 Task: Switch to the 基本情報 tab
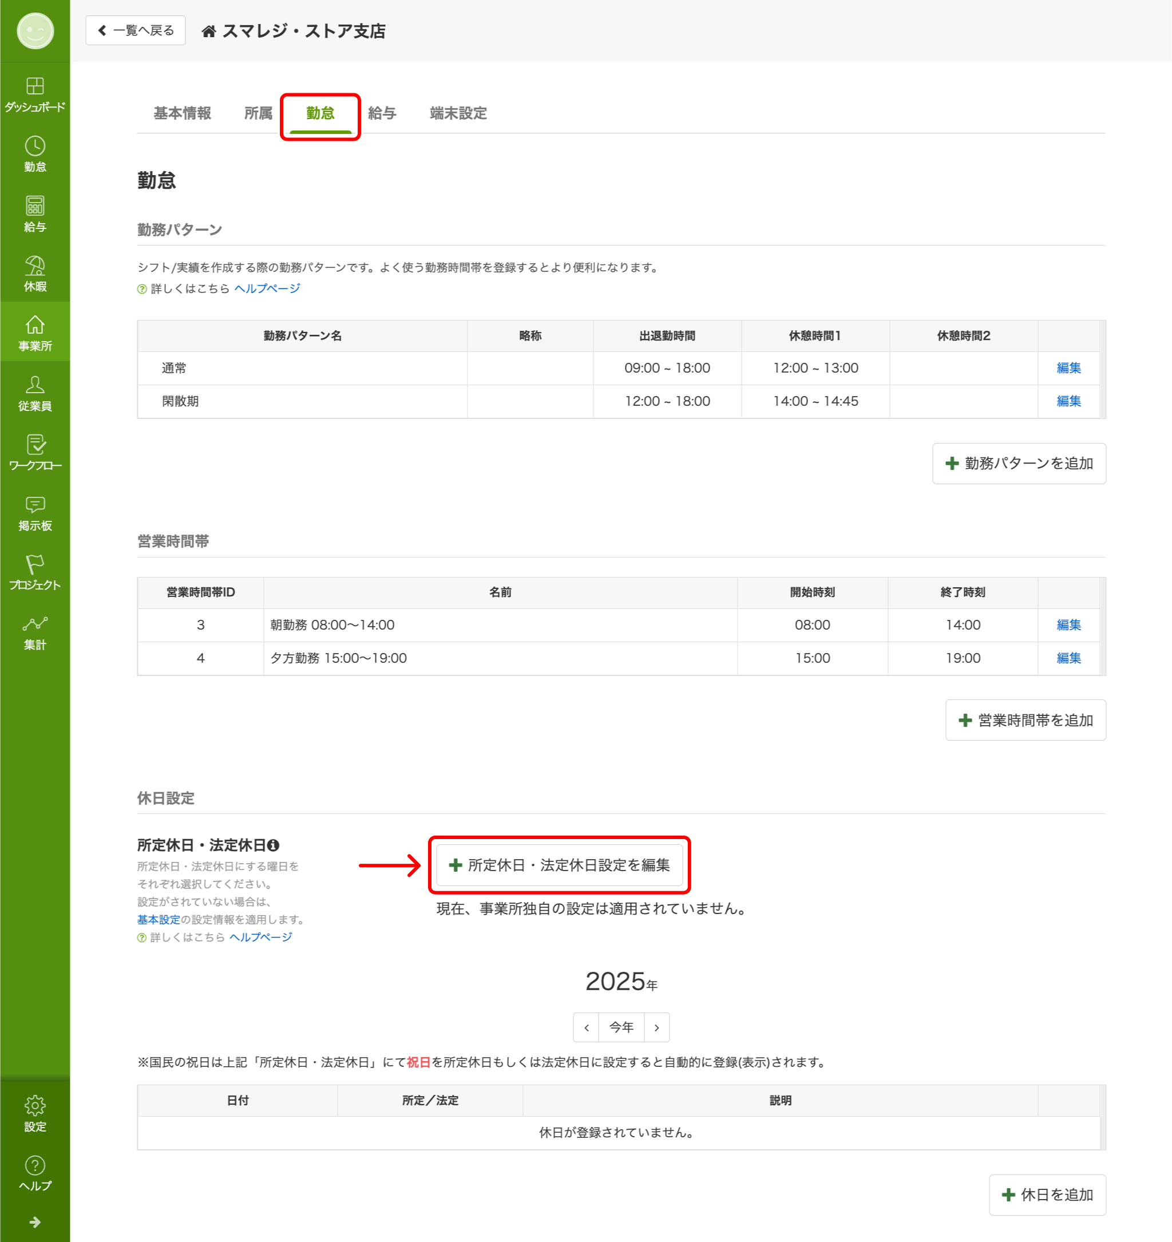pos(182,113)
